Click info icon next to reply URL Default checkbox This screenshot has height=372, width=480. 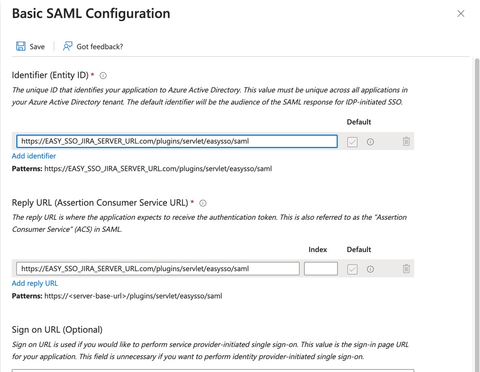(x=371, y=269)
